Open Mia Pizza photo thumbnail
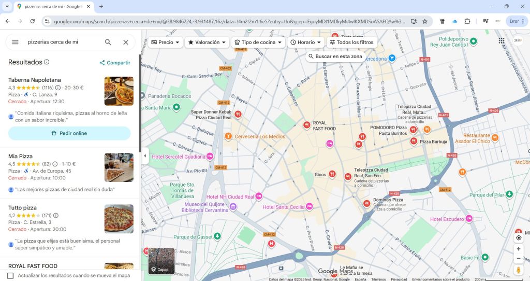The width and height of the screenshot is (530, 281). (x=119, y=167)
